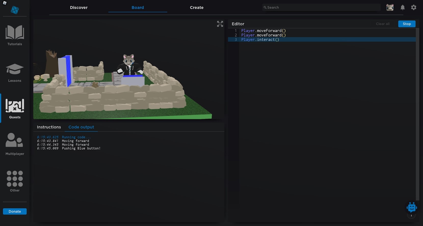Image resolution: width=423 pixels, height=226 pixels.
Task: Open the settings gear
Action: coord(414,8)
